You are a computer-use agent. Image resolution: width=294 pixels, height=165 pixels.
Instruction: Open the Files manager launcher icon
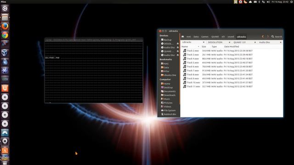[5, 17]
